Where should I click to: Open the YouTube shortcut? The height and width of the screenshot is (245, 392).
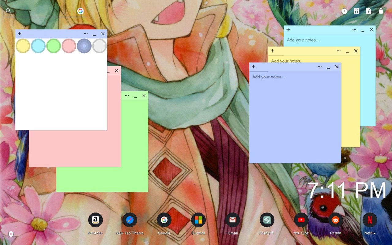pos(301,220)
